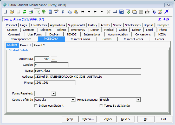Click the Exit button
Image resolution: width=175 pixels, height=125 pixels.
(x=164, y=119)
